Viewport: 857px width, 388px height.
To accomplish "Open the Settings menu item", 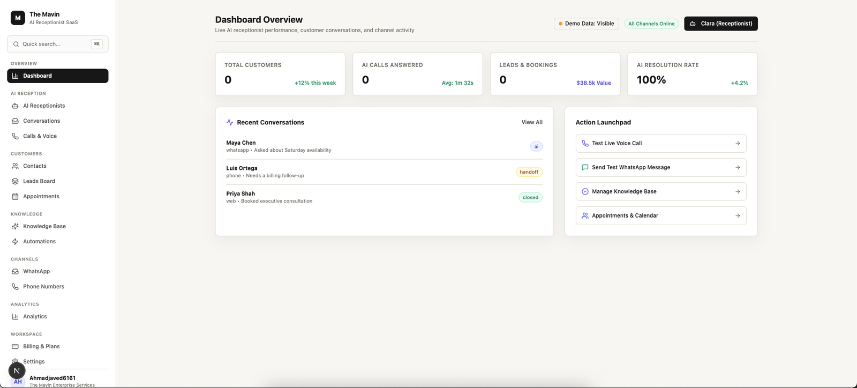I will tap(58, 362).
